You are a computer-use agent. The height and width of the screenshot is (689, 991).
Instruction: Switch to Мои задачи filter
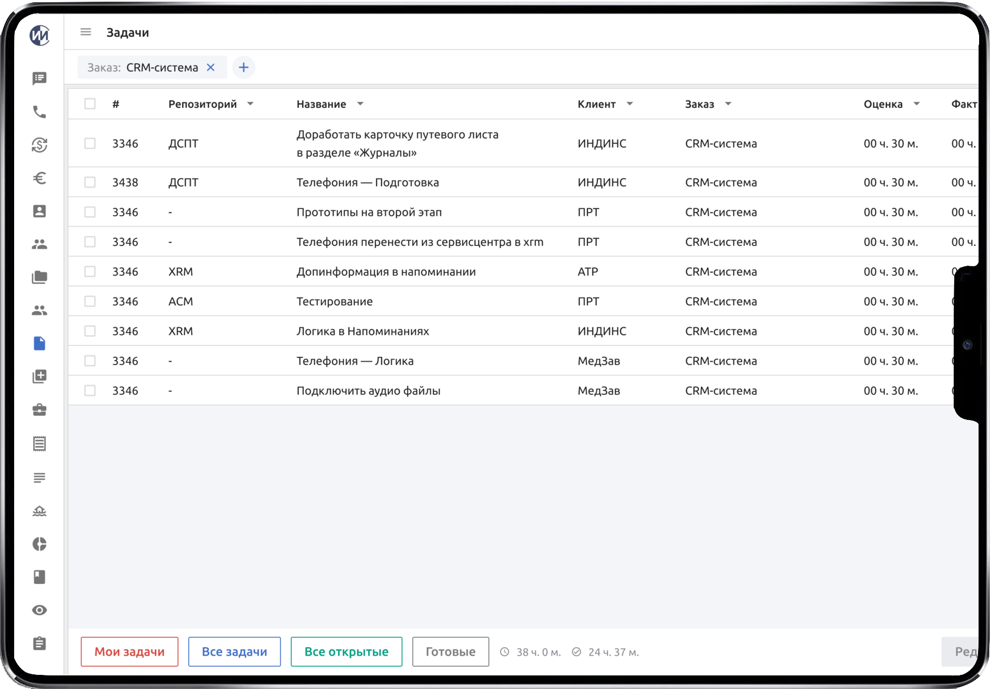pyautogui.click(x=129, y=652)
